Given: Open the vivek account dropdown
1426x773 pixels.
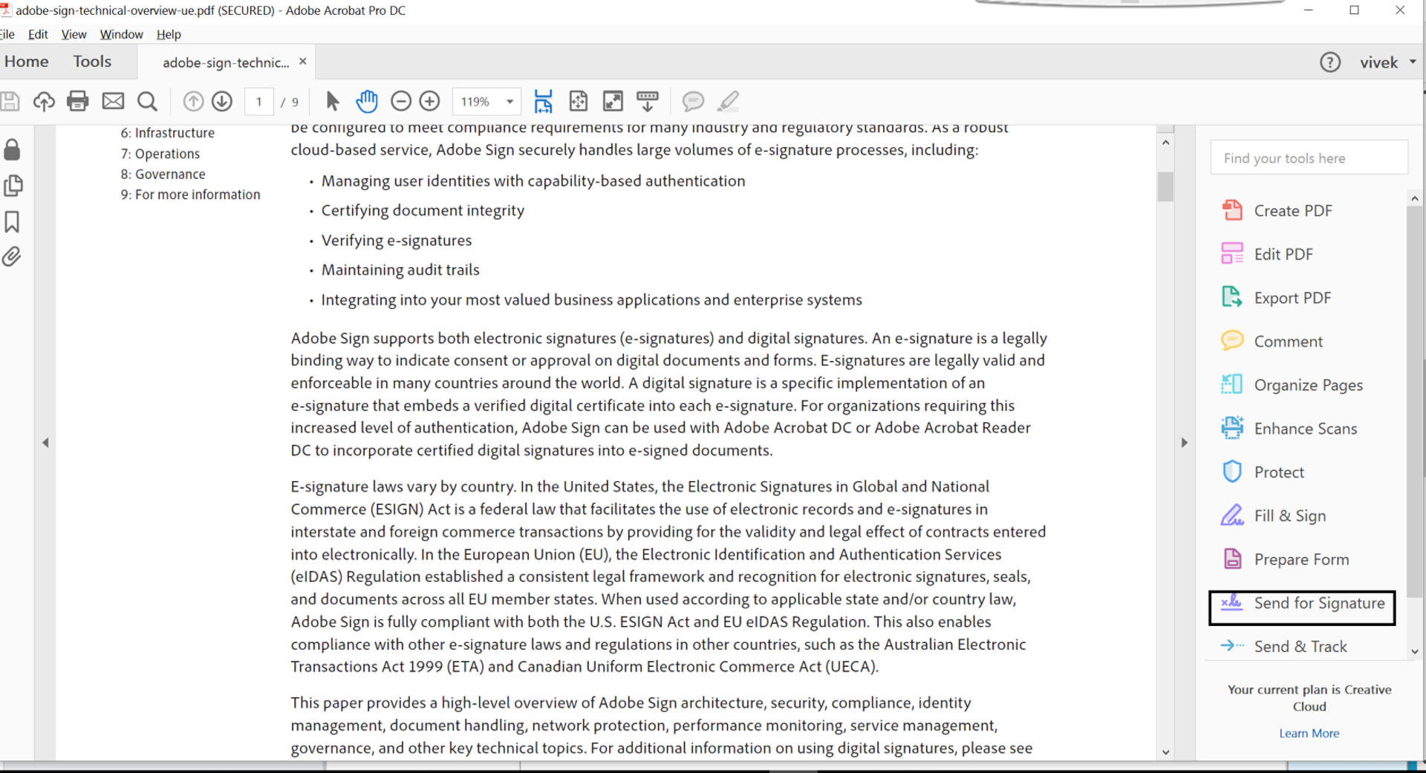Looking at the screenshot, I should pos(1388,62).
